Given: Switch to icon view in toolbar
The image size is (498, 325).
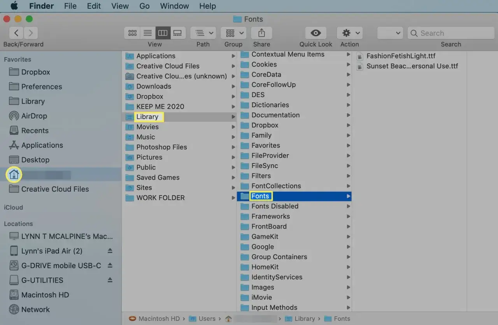Looking at the screenshot, I should tap(132, 33).
